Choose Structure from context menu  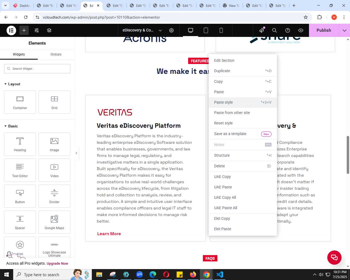(243, 155)
